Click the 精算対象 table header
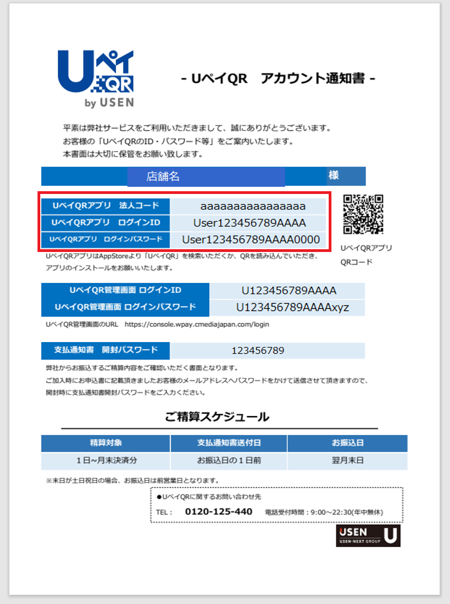450x604 pixels. click(x=106, y=443)
